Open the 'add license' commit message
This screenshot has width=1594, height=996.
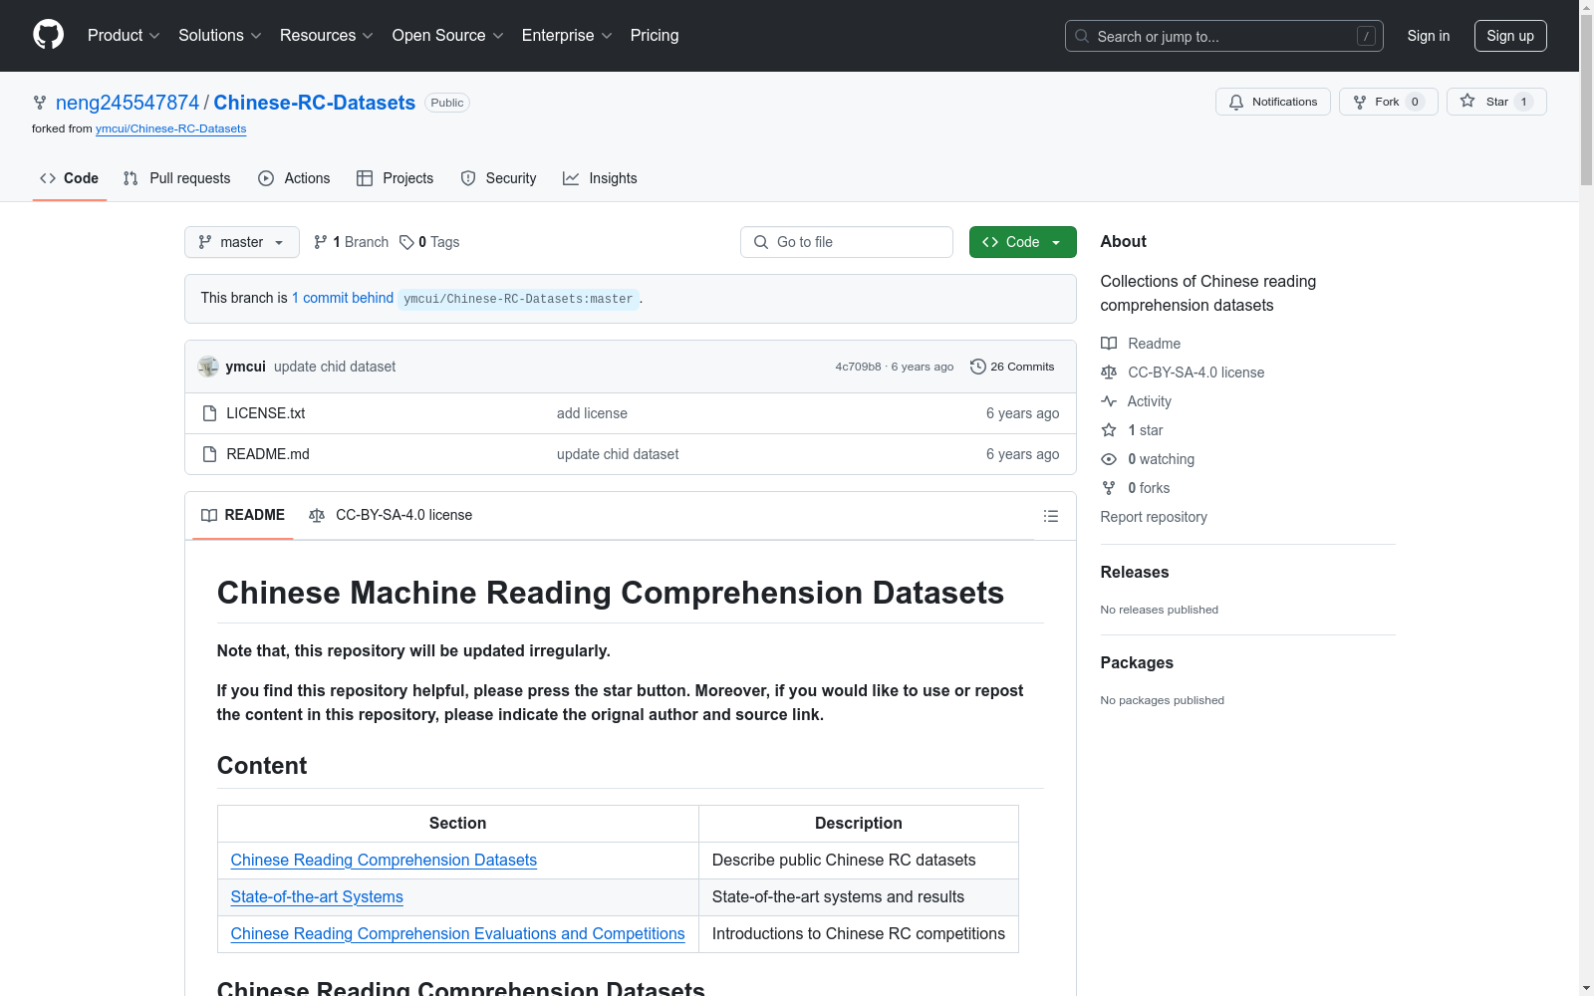click(592, 413)
